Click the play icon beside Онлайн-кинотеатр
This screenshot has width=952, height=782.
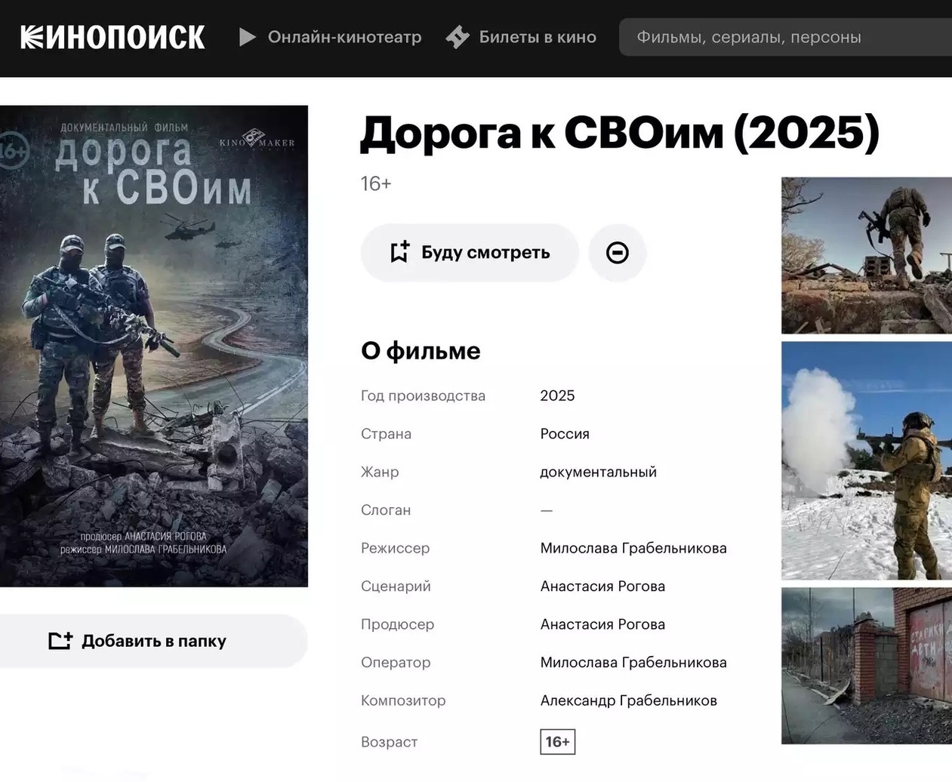click(247, 37)
